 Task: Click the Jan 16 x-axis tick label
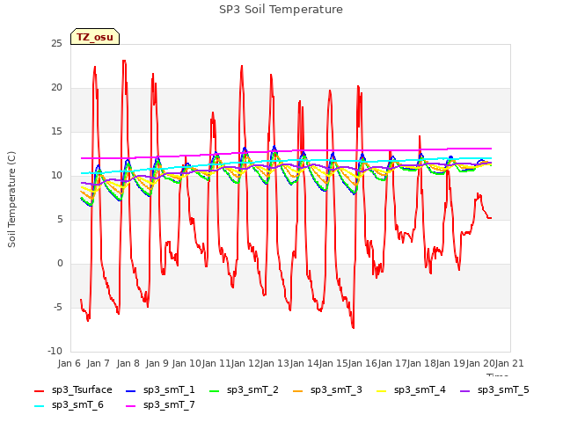point(362,363)
